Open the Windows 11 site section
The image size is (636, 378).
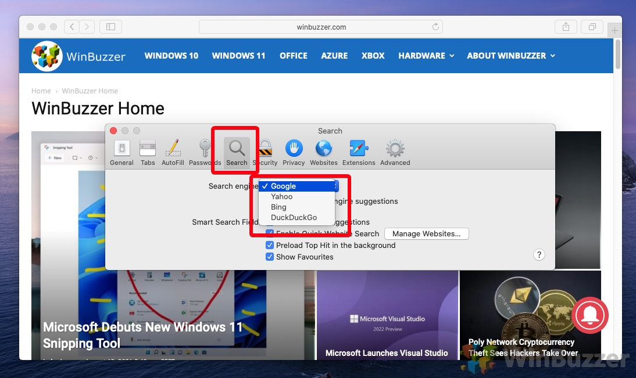point(238,56)
